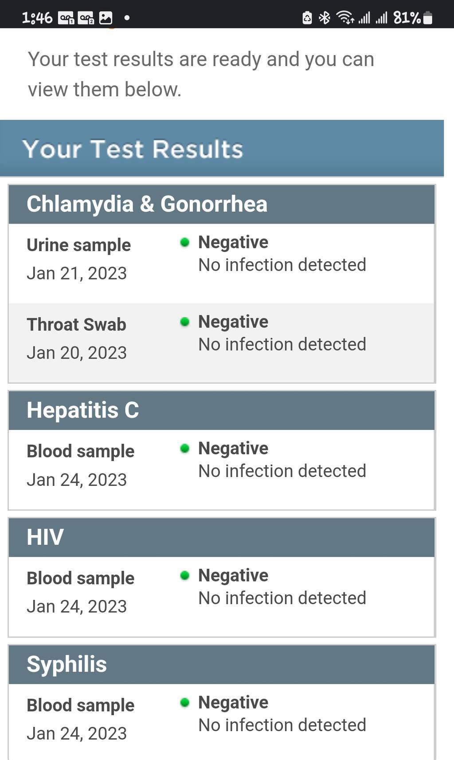Tap the battery level icon
This screenshot has width=454, height=760.
[427, 18]
